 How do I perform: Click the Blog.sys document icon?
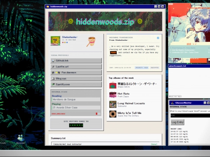click(x=53, y=78)
